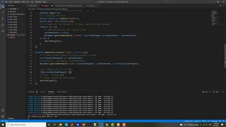Collapse the CAT GAME folder tree
226x127 pixels.
[13, 9]
